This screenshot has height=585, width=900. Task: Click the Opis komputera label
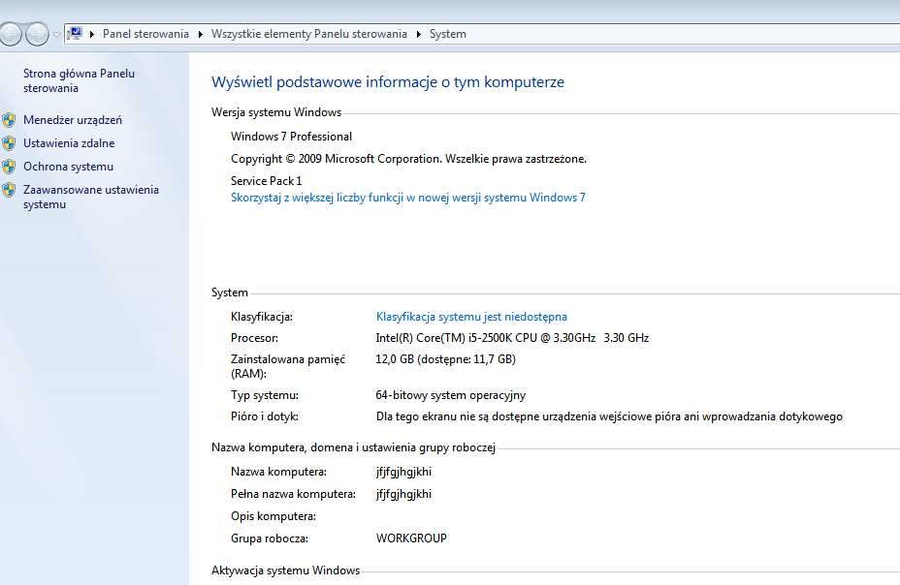pyautogui.click(x=273, y=516)
